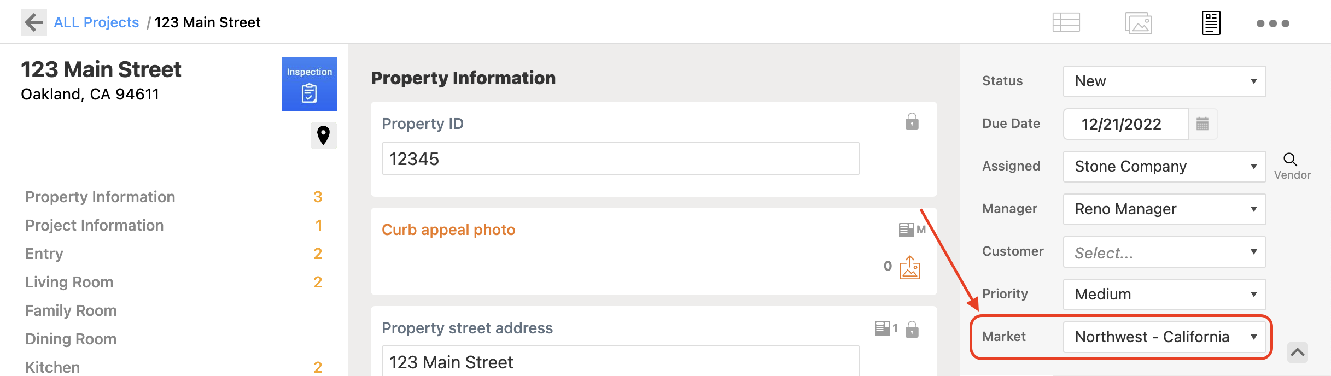The height and width of the screenshot is (376, 1331).
Task: Open the photo gallery view icon
Action: [1139, 22]
